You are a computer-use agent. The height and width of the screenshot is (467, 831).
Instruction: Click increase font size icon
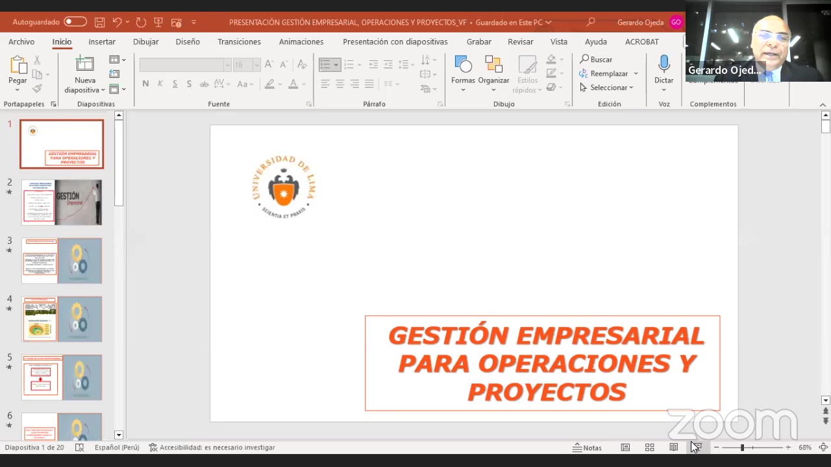pos(269,64)
